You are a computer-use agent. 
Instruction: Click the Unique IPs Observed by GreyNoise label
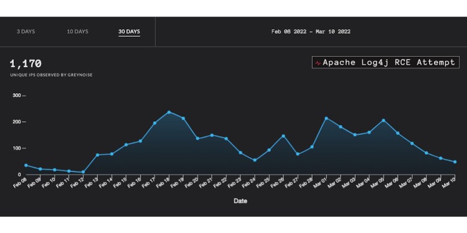coord(51,75)
